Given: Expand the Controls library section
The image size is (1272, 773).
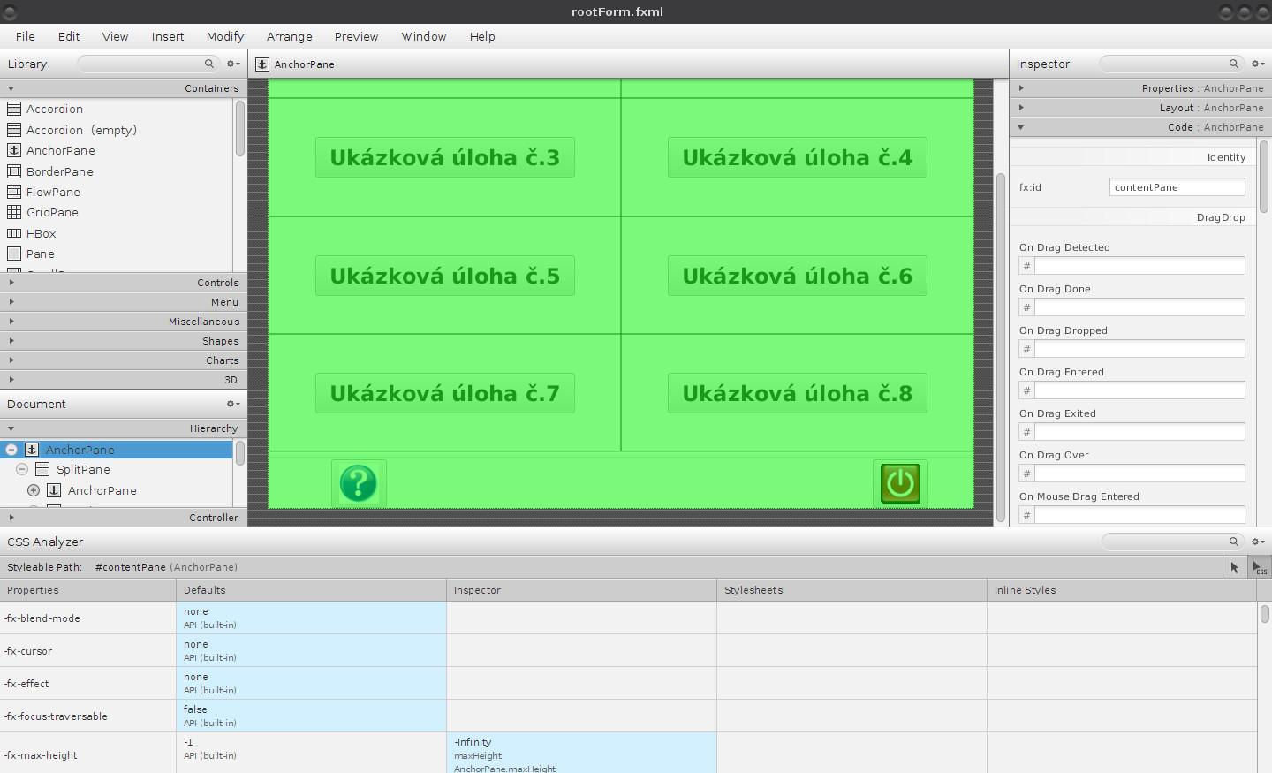Looking at the screenshot, I should click(x=11, y=283).
